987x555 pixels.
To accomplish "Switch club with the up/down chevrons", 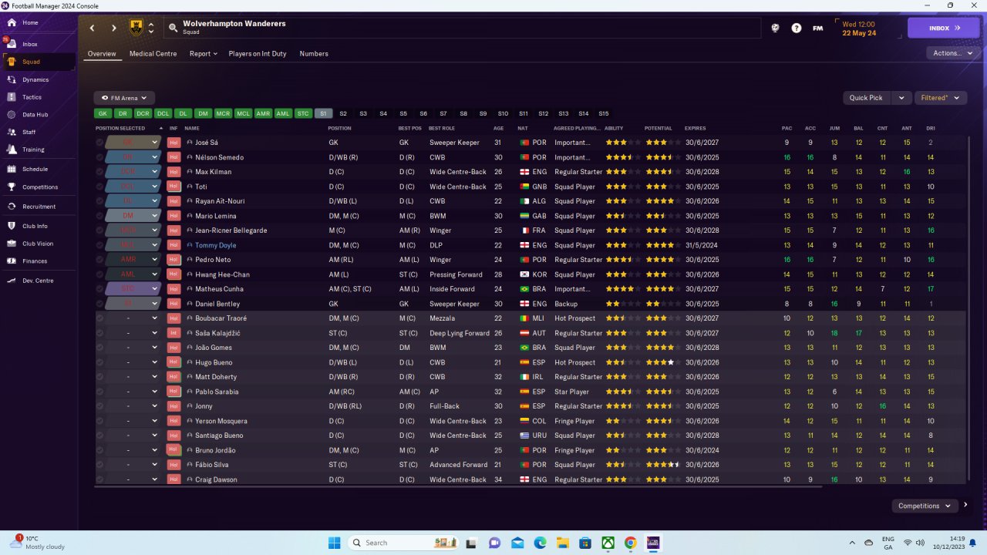I will click(151, 28).
